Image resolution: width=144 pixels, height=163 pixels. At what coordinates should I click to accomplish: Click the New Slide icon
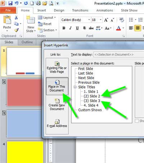31,20
